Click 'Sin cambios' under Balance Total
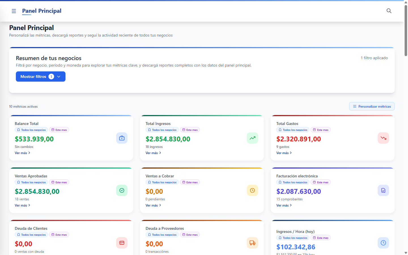The height and width of the screenshot is (255, 408). click(24, 147)
